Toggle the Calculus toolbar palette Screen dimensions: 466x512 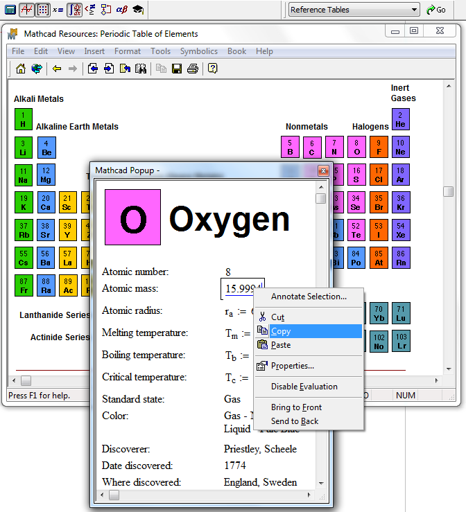pos(75,10)
